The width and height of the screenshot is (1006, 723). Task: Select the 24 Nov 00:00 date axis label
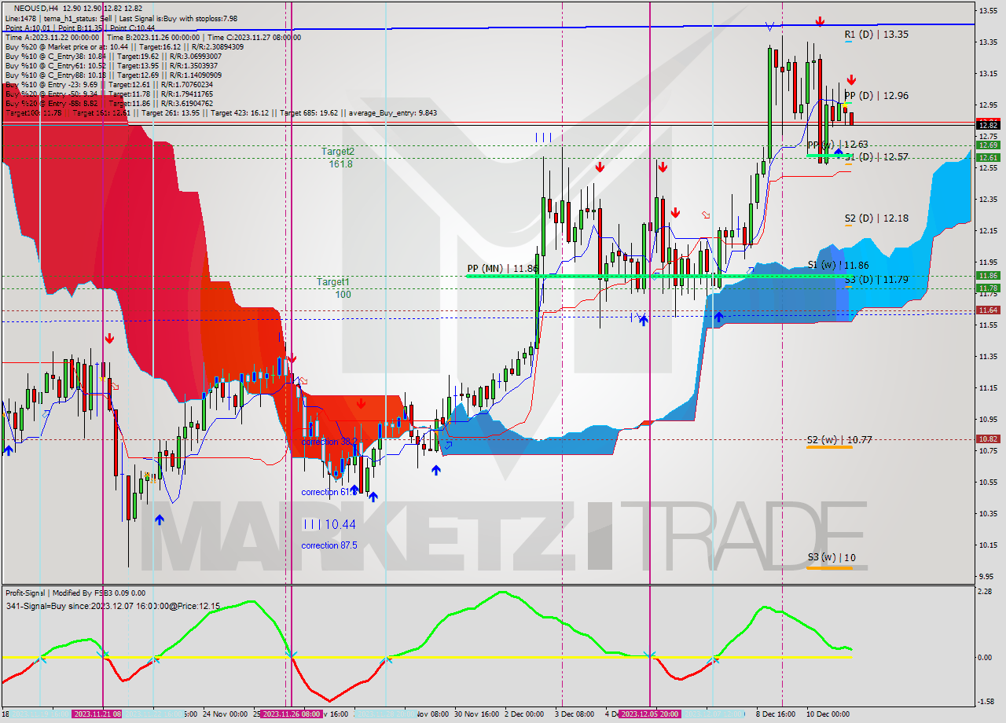pos(225,714)
